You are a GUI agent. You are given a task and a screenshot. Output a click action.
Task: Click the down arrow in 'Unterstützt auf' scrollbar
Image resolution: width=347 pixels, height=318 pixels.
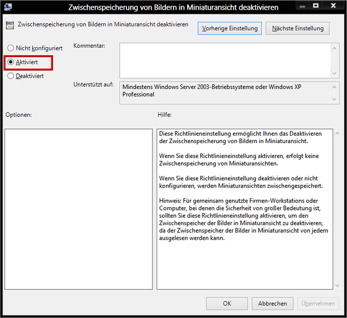pyautogui.click(x=335, y=99)
